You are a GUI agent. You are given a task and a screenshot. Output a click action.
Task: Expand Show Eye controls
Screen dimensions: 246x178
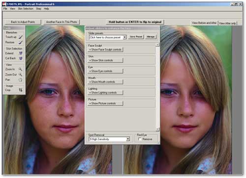pyautogui.click(x=105, y=71)
